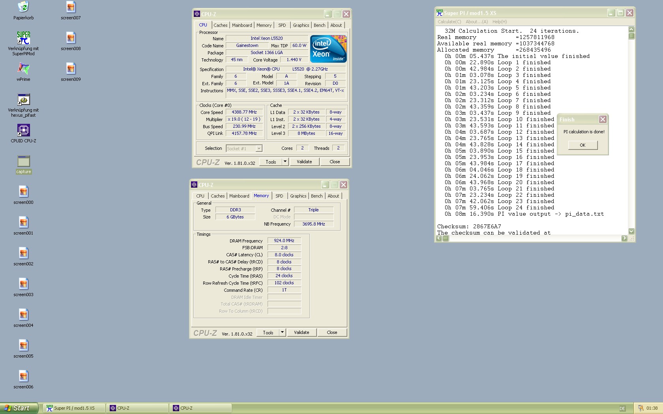Click the system tray icon beside the clock
This screenshot has width=663, height=414.
click(641, 408)
